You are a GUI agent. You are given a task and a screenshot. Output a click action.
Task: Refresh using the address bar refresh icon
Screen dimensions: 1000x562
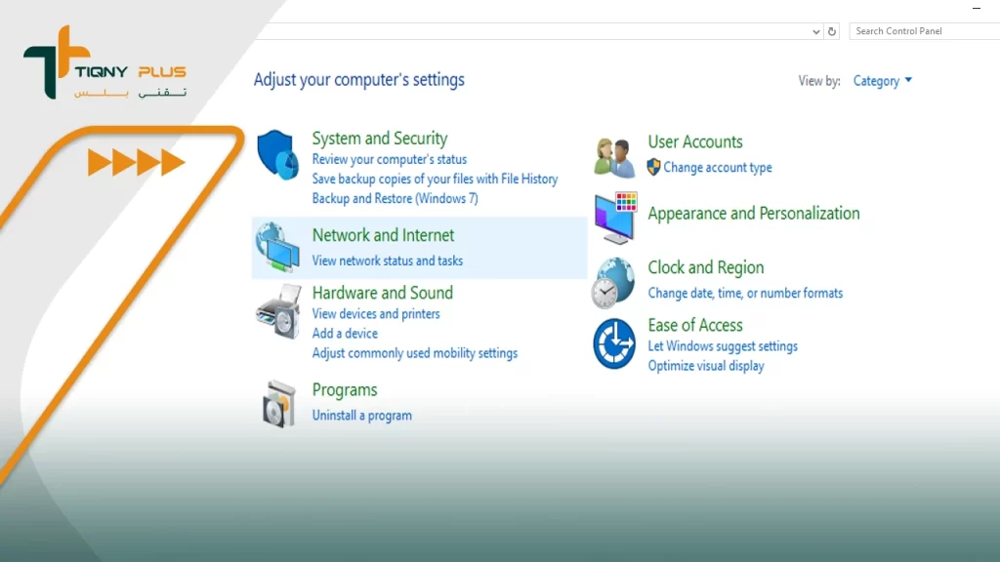832,31
